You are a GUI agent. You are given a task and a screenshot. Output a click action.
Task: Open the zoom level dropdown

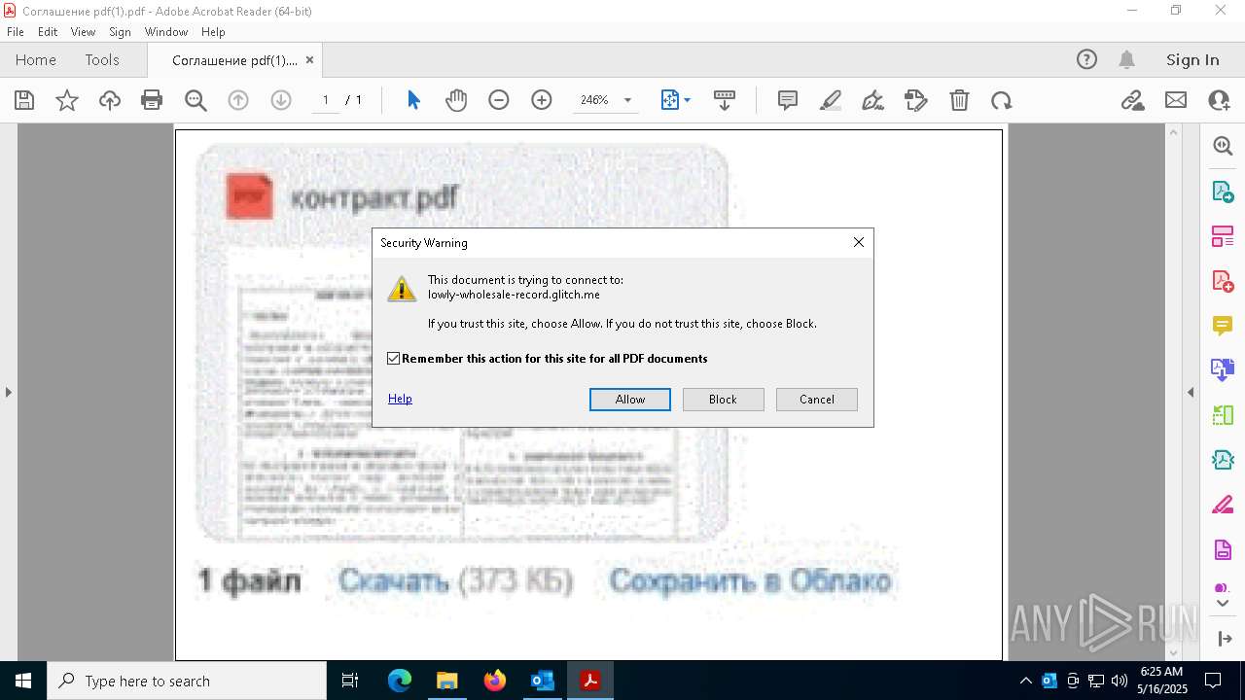point(627,100)
